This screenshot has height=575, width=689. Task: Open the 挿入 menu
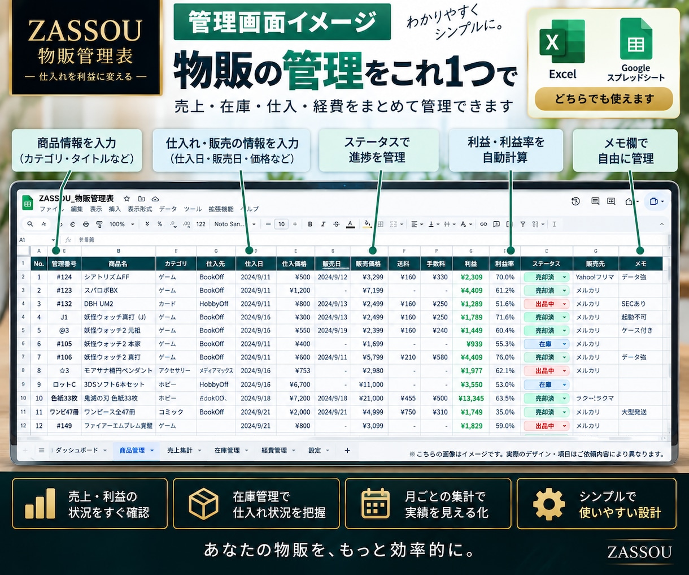click(115, 209)
